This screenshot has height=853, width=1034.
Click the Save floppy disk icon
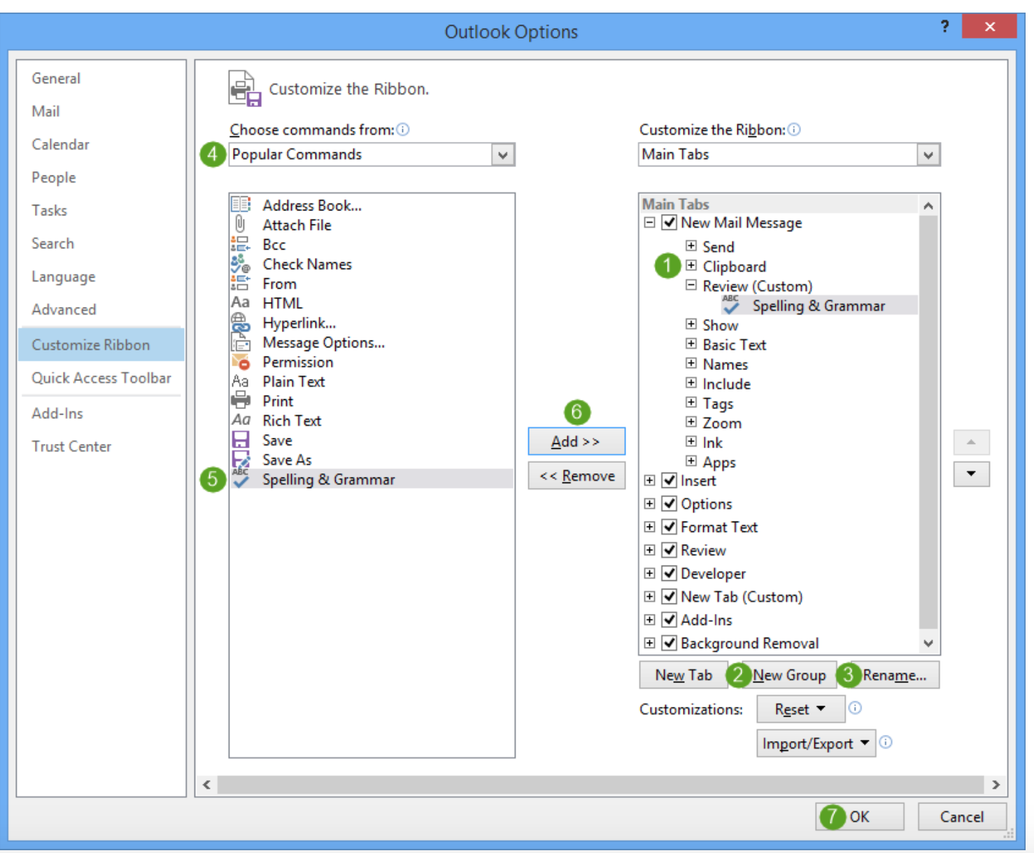tap(240, 440)
